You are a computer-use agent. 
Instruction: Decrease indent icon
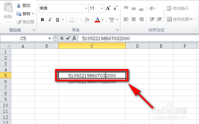coord(152,19)
